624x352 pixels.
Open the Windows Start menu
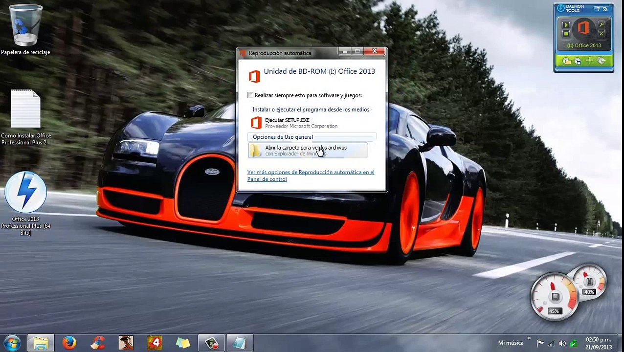click(x=12, y=343)
